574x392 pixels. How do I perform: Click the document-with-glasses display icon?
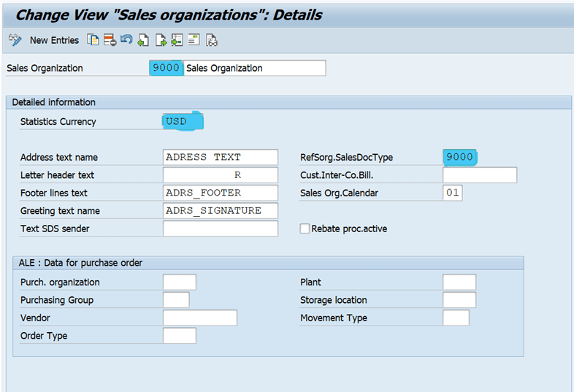point(212,40)
